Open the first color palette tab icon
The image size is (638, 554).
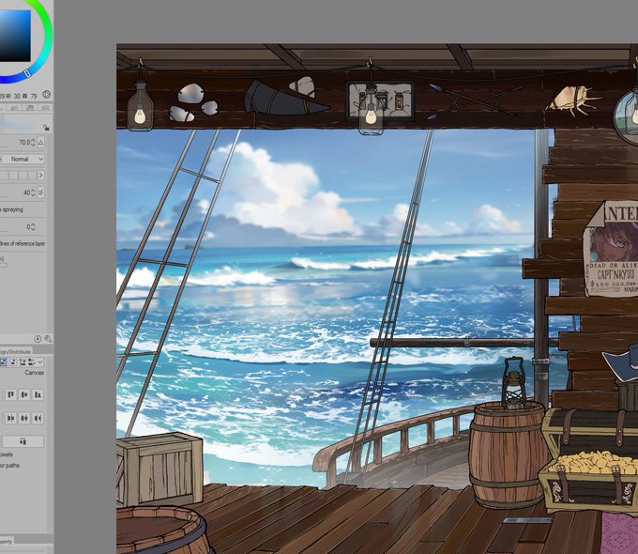click(x=15, y=108)
